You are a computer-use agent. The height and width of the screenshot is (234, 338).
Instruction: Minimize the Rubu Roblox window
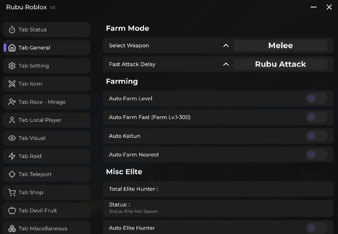click(x=313, y=7)
